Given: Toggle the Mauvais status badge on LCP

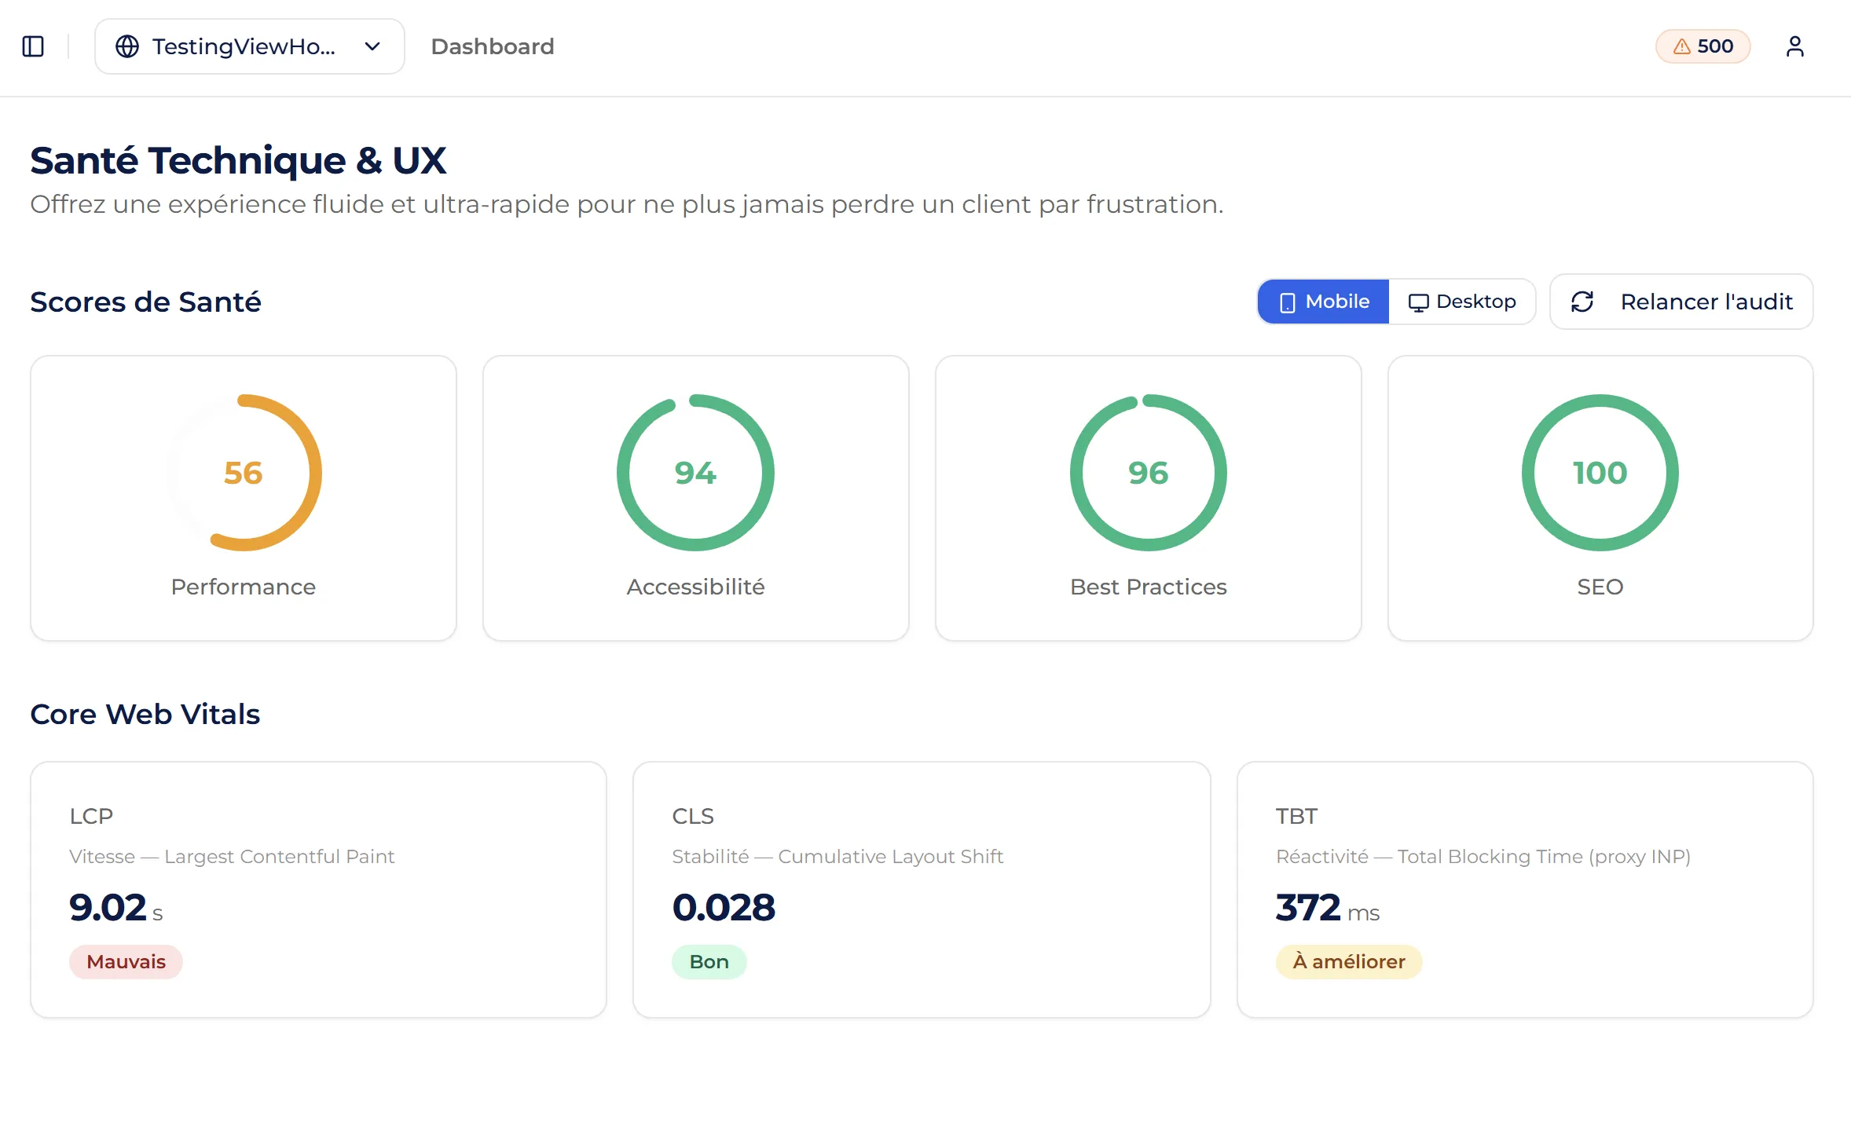Looking at the screenshot, I should pos(126,961).
